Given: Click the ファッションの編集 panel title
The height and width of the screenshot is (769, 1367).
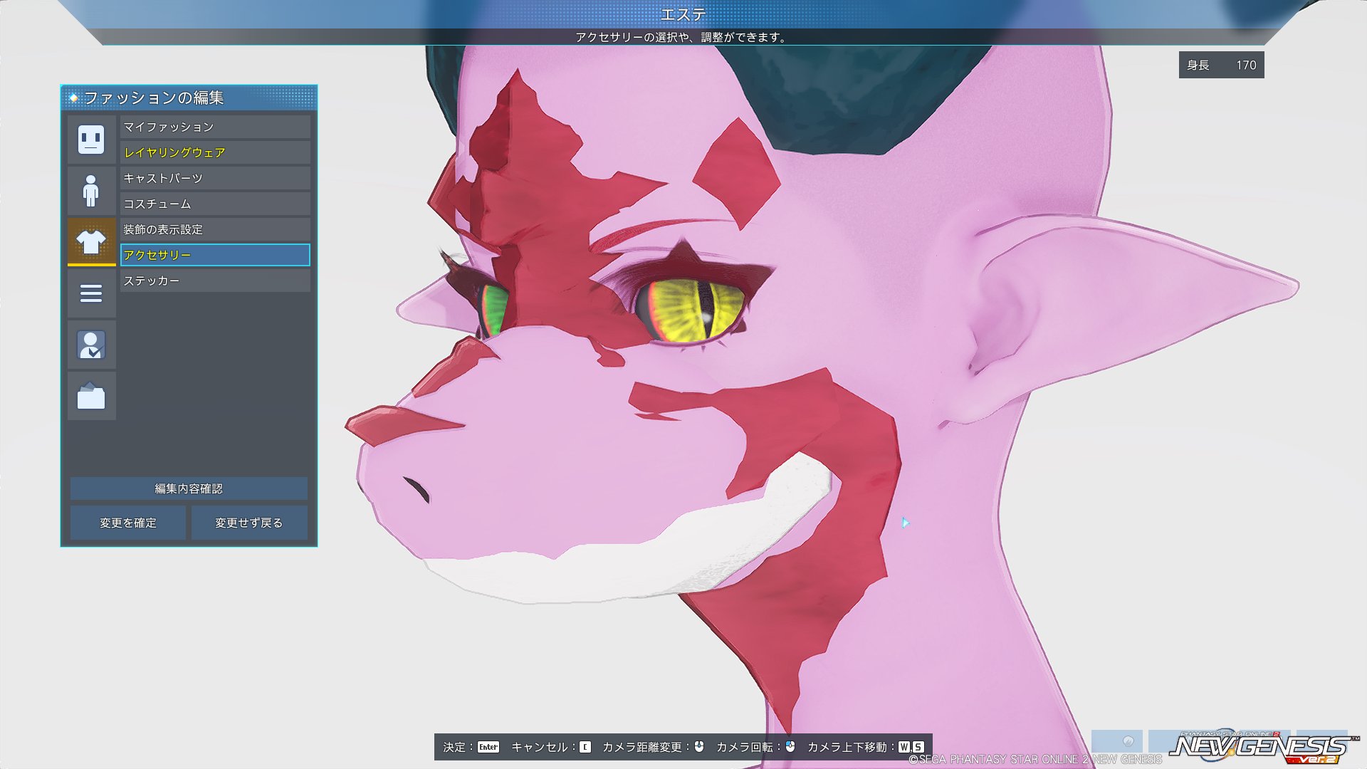Looking at the screenshot, I should (154, 98).
